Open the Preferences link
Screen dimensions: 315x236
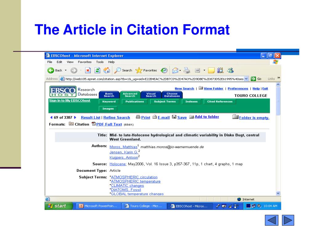[x=238, y=88]
